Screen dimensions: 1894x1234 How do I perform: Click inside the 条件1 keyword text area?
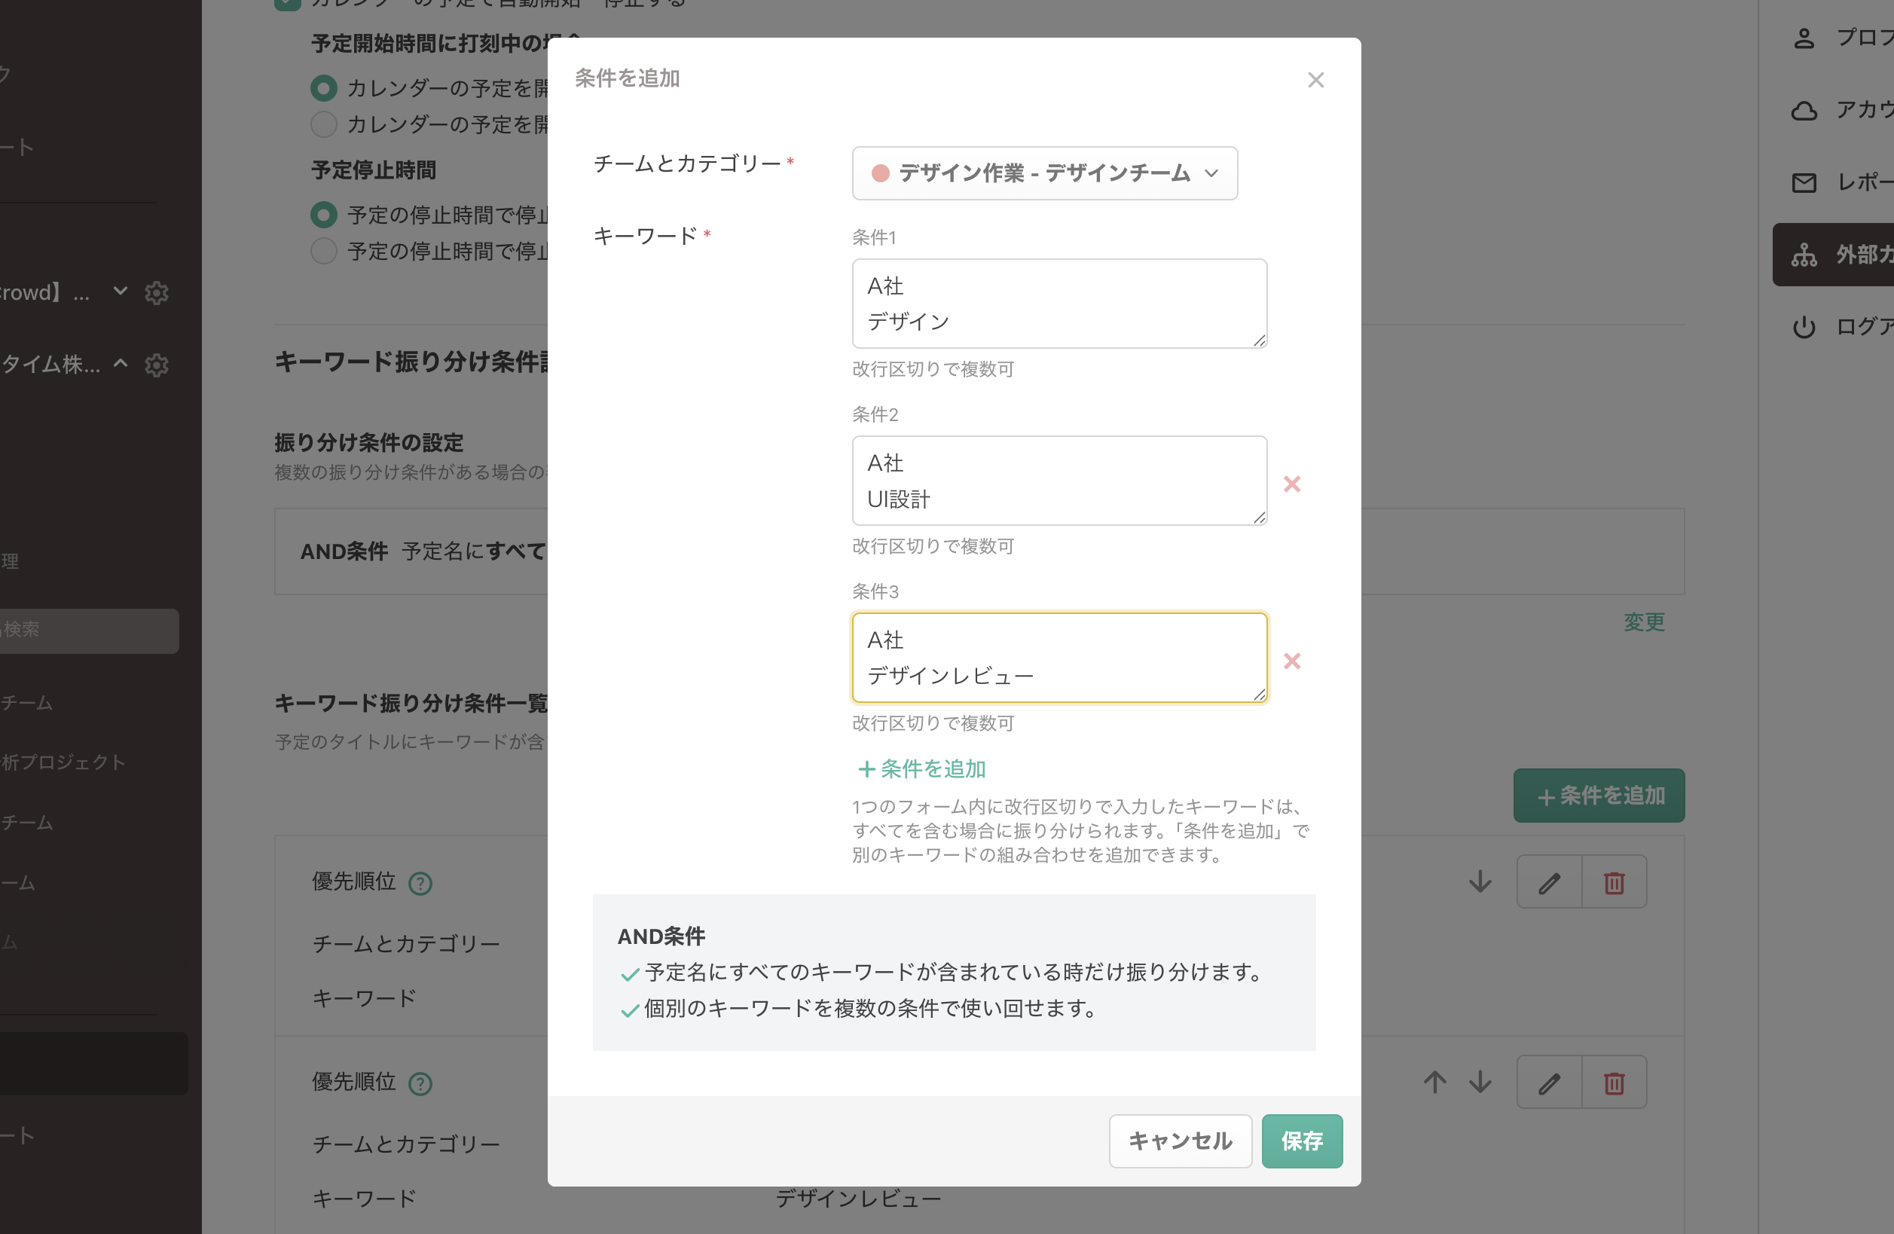pos(1059,303)
